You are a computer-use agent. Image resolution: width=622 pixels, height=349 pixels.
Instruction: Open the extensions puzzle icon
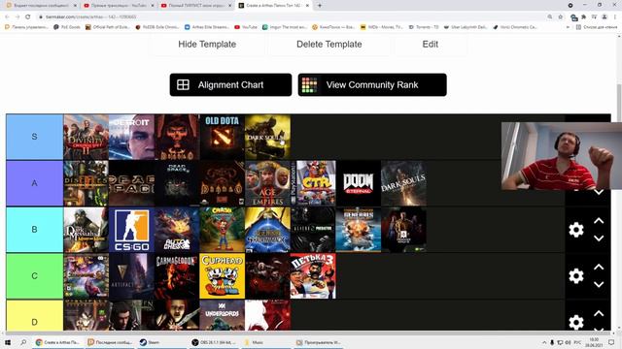[x=584, y=17]
